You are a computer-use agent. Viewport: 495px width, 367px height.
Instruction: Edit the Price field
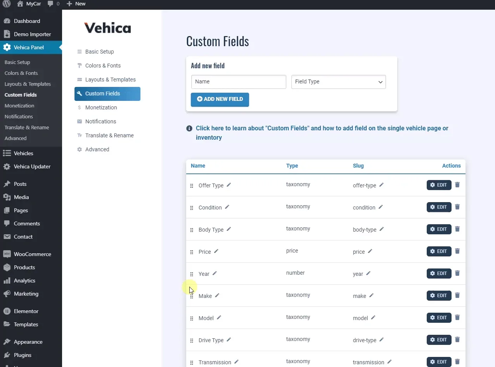coord(439,251)
